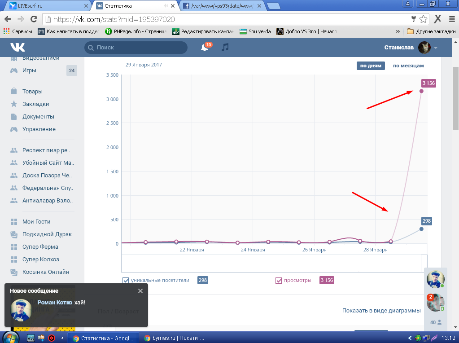This screenshot has height=343, width=459.
Task: Open Закладки star sidebar item
Action: (35, 104)
